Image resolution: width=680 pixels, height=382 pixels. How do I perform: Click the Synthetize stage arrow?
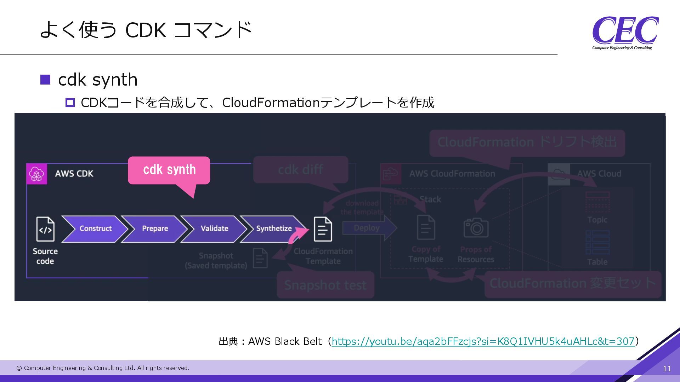[273, 229]
